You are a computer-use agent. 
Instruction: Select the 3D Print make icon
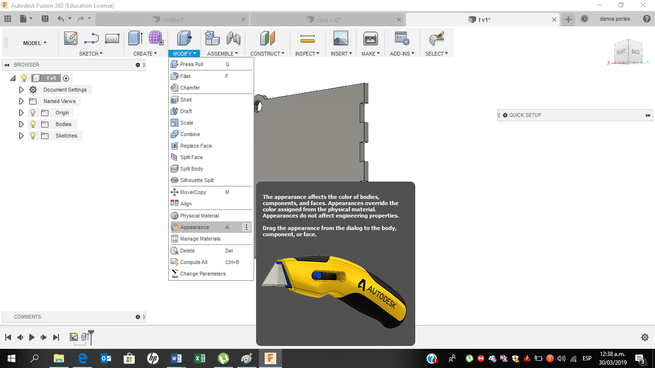371,38
